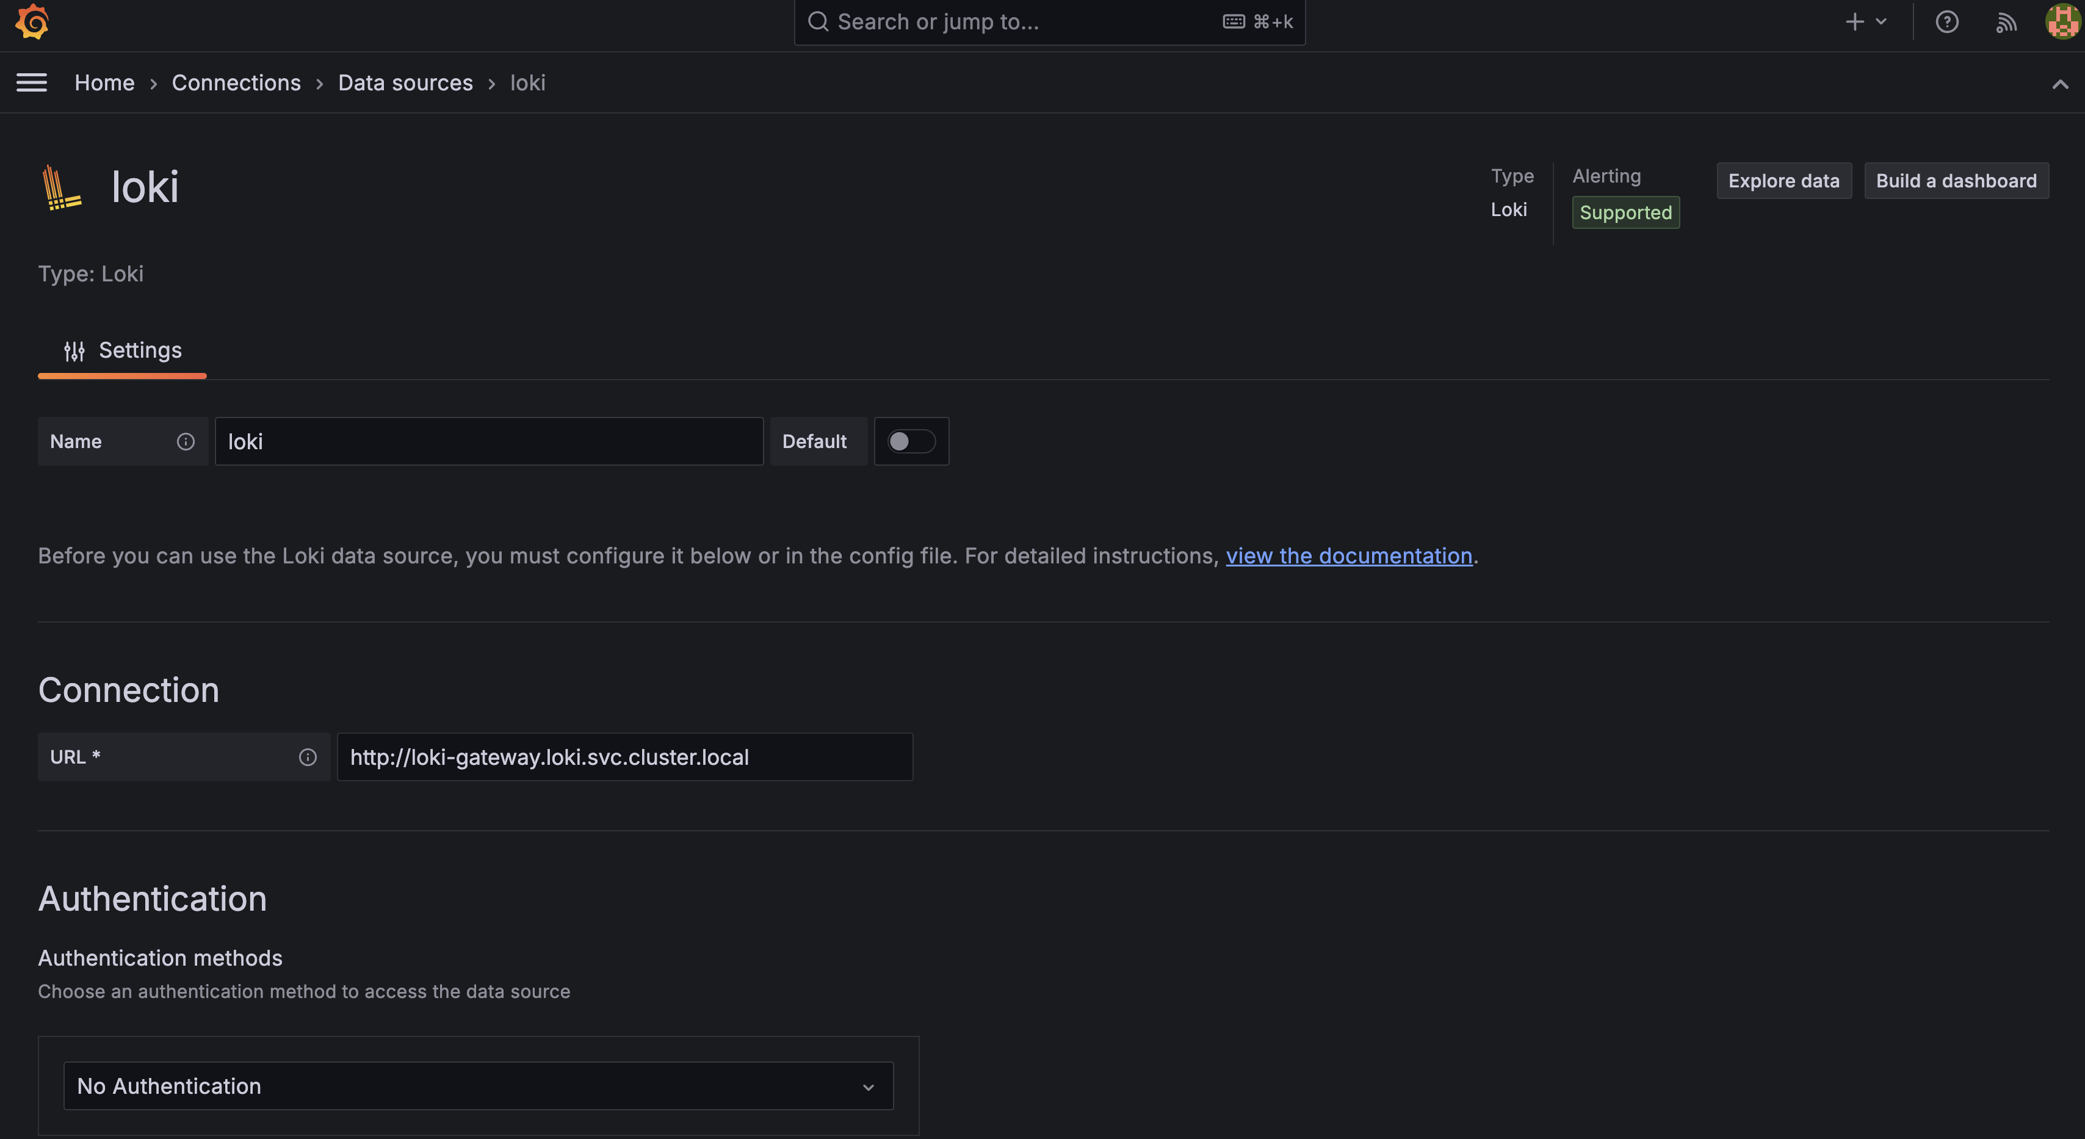This screenshot has width=2085, height=1139.
Task: Expand the chevron next to plus
Action: point(1881,22)
